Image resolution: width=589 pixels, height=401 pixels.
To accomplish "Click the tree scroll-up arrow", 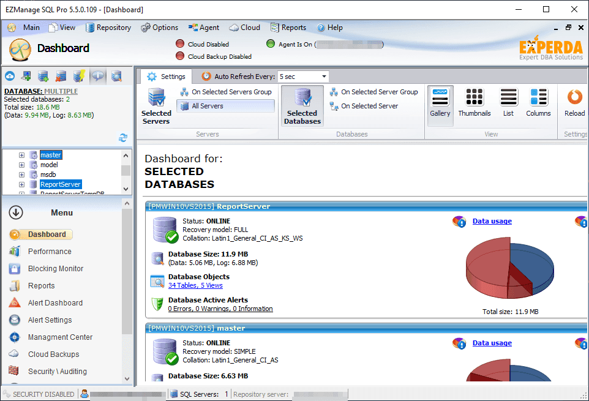I will click(x=126, y=156).
